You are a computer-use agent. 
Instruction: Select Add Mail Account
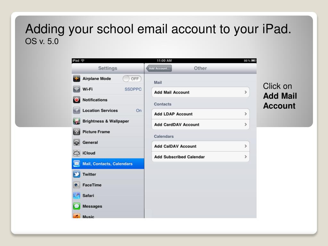point(201,92)
